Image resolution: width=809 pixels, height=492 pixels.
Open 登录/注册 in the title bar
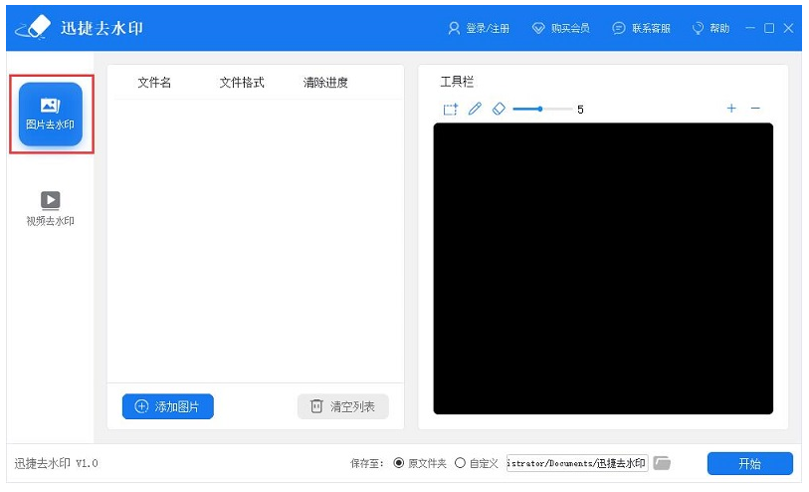(x=479, y=29)
